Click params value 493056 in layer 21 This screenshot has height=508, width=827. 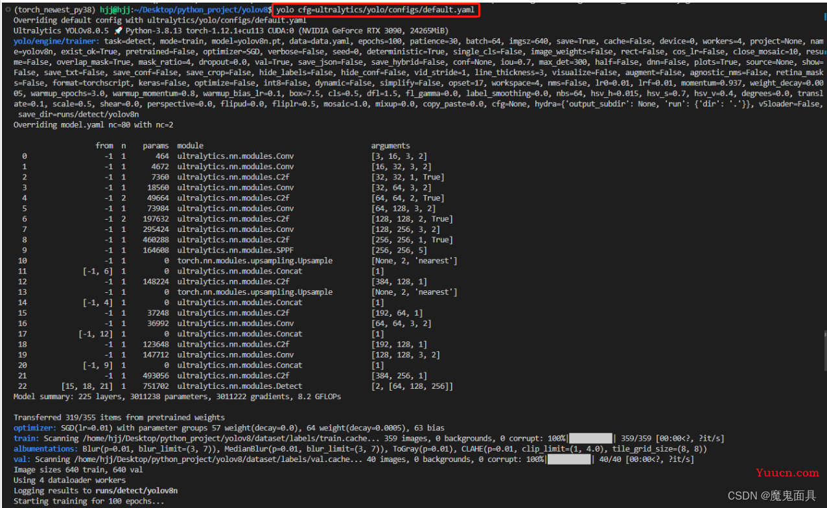tap(156, 376)
